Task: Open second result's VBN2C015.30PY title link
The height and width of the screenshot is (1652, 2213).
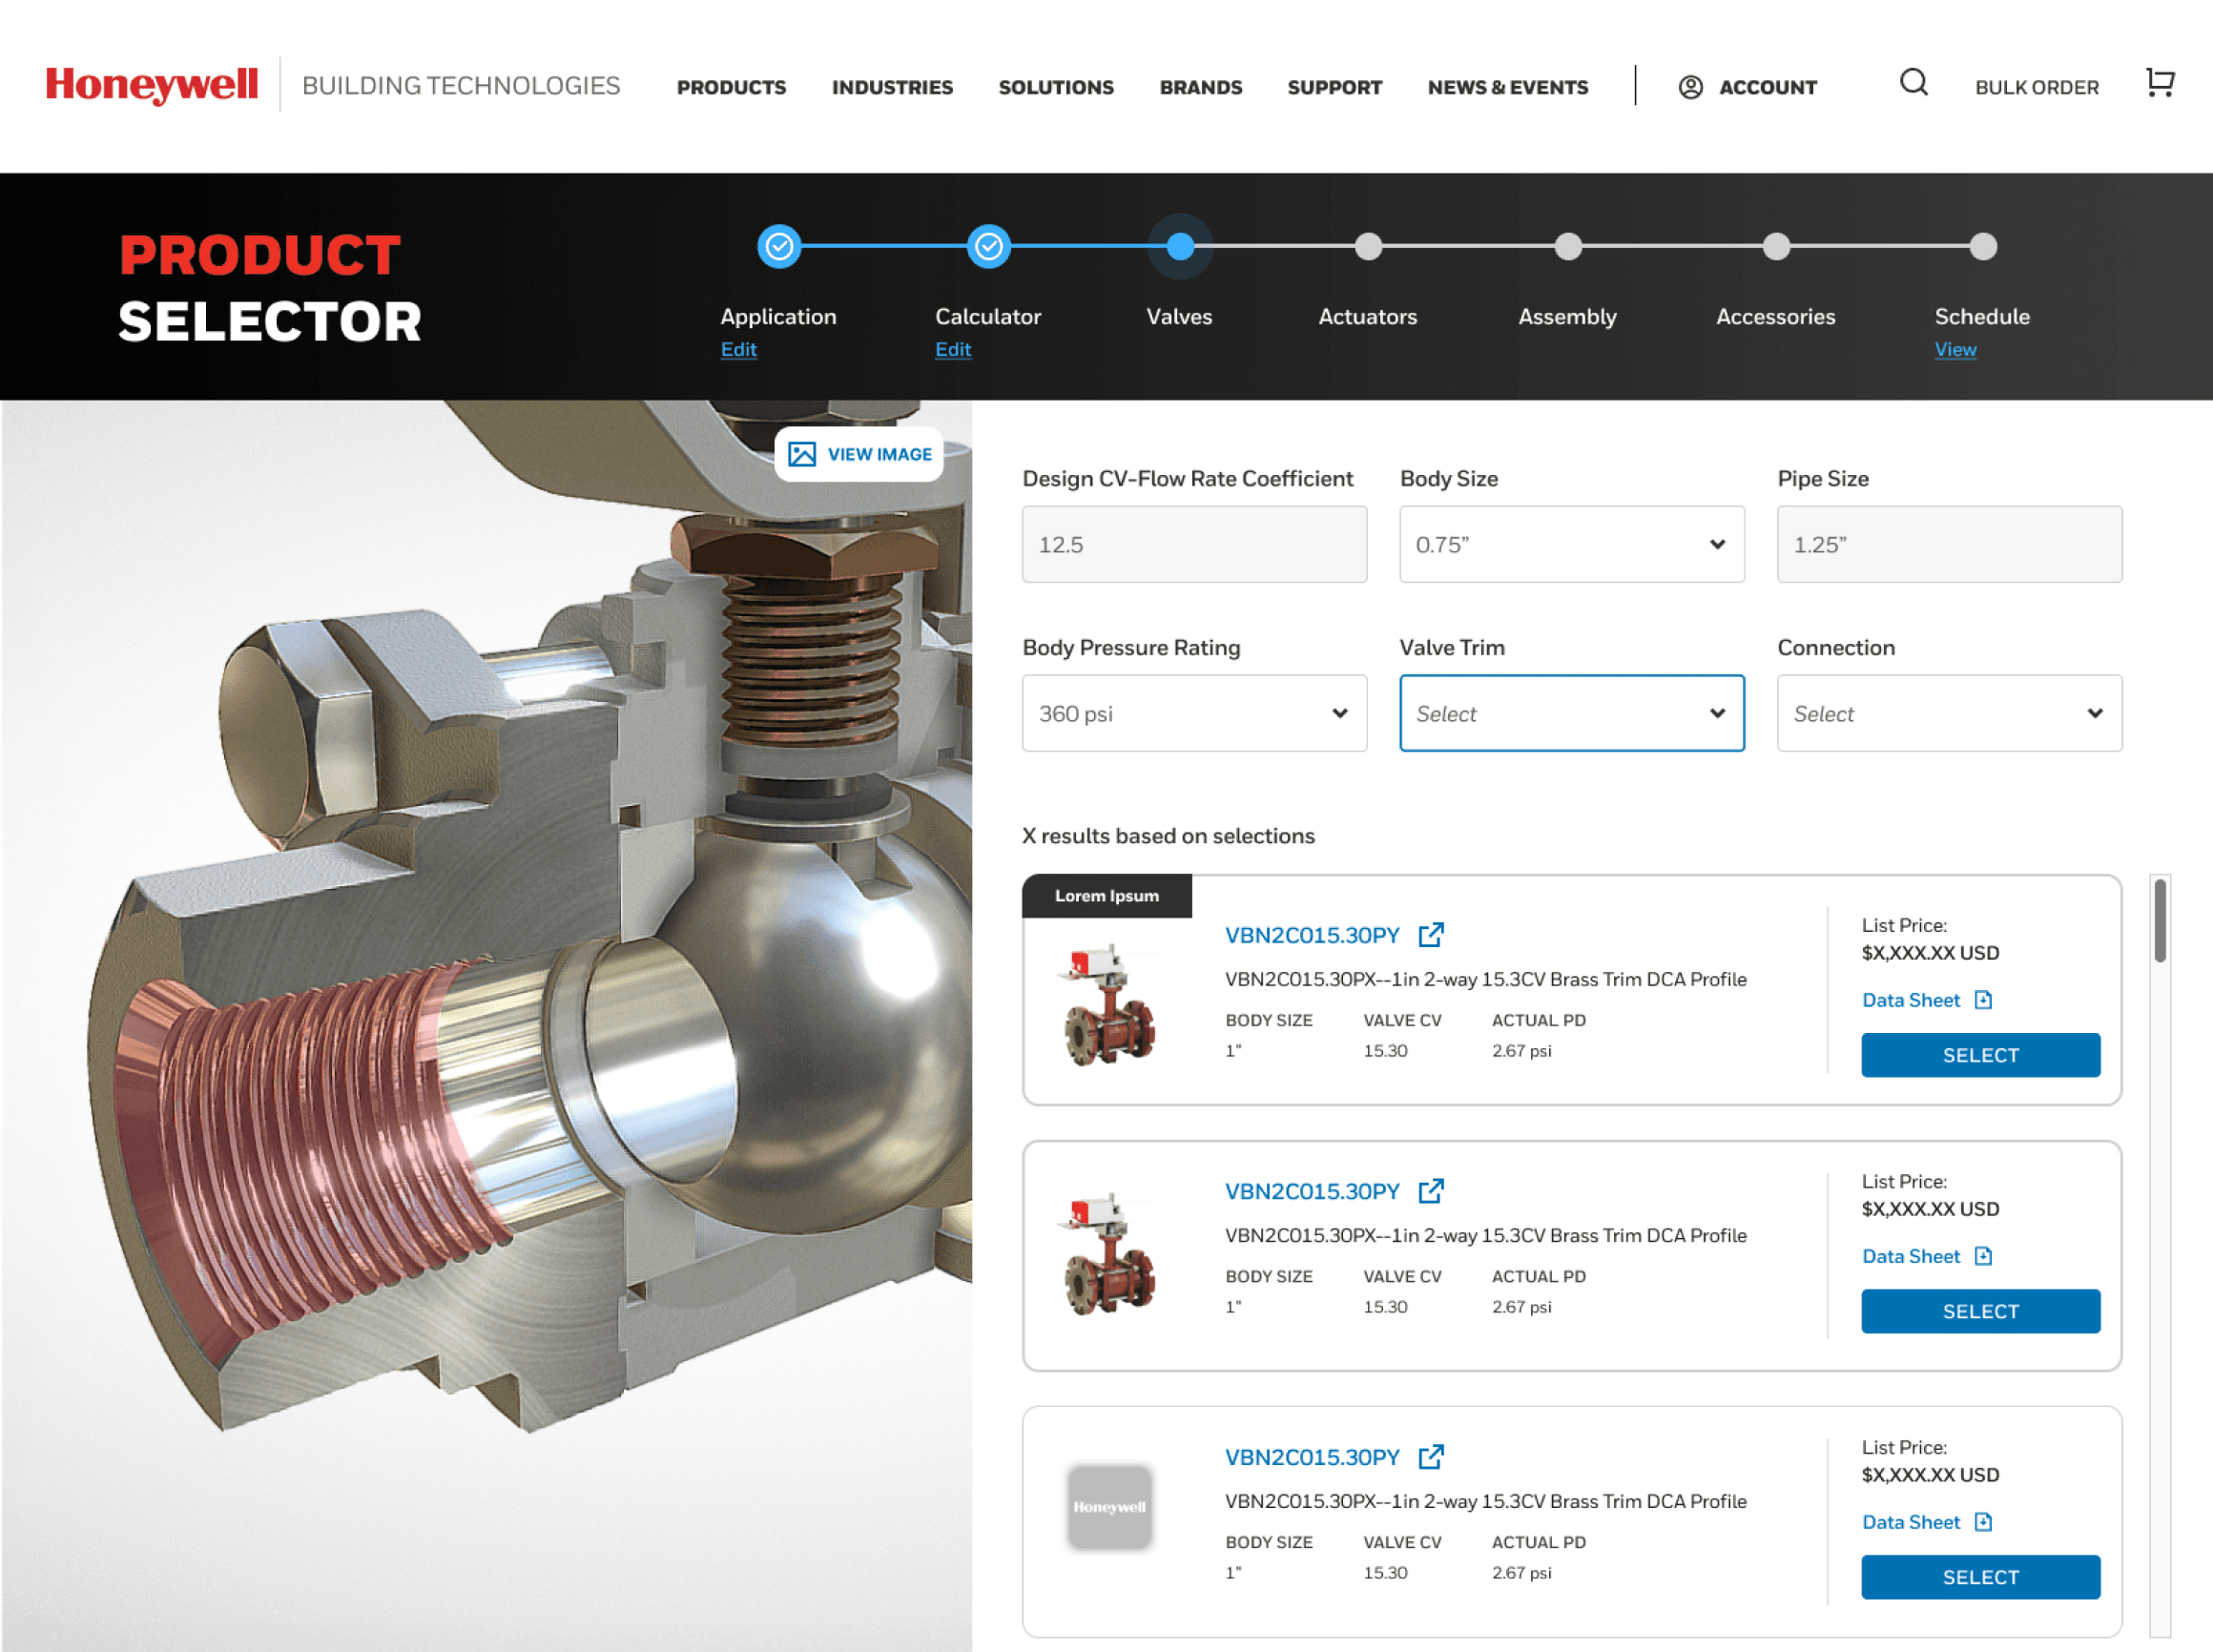Action: click(x=1312, y=1191)
